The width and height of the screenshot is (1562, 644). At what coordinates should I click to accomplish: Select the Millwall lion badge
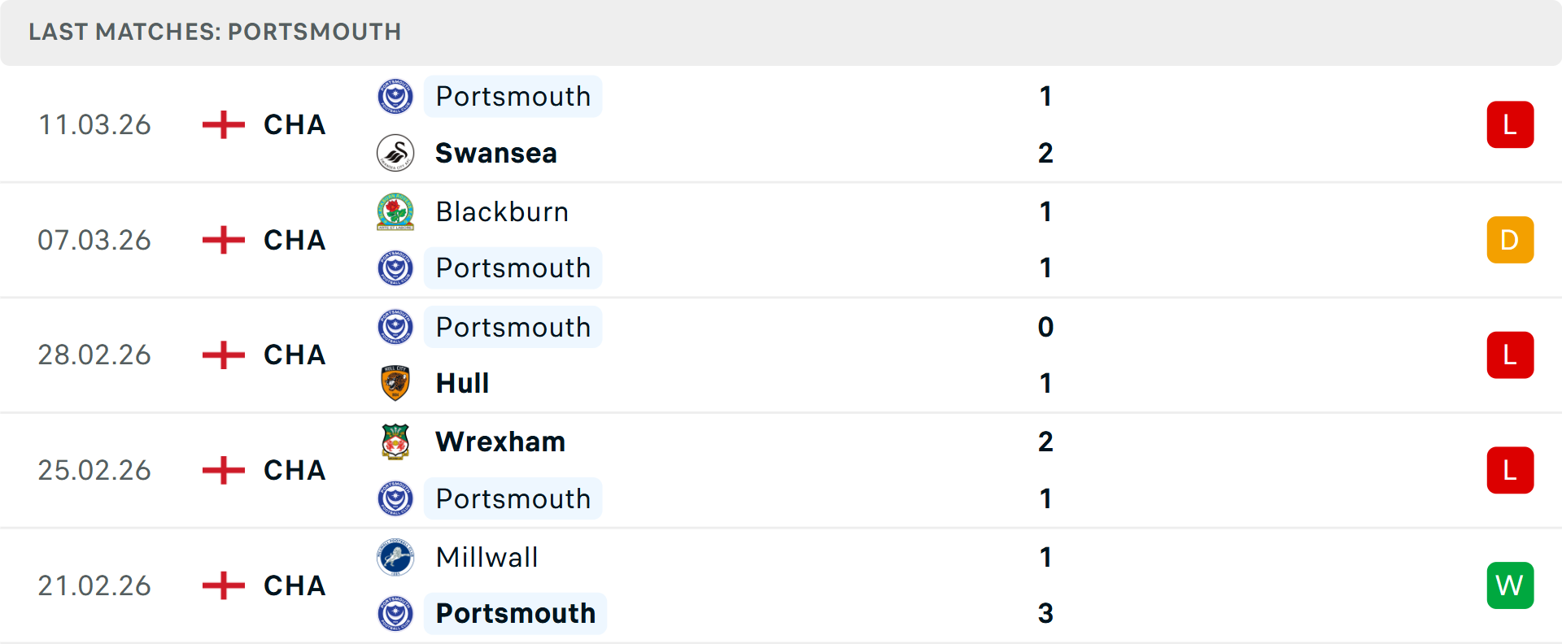tap(396, 558)
